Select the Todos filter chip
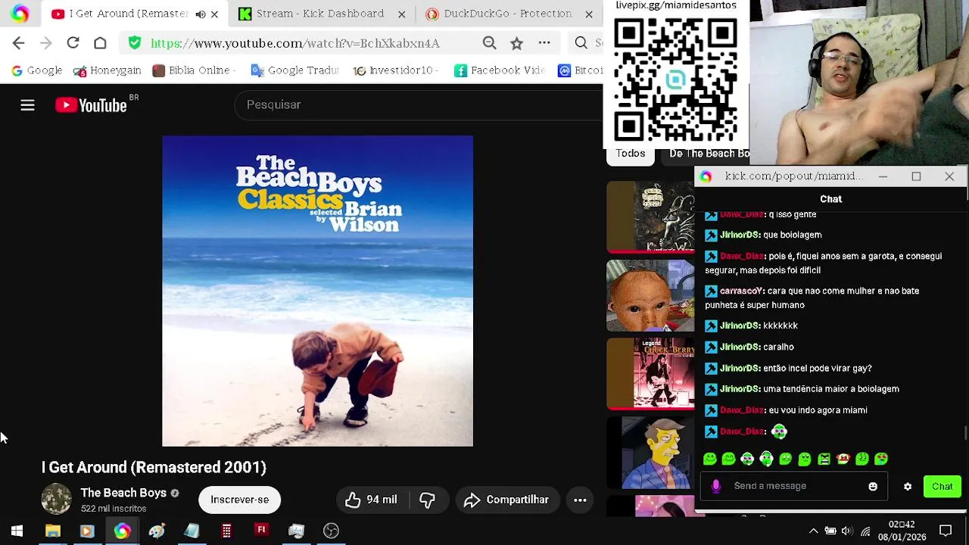The height and width of the screenshot is (545, 969). [630, 154]
